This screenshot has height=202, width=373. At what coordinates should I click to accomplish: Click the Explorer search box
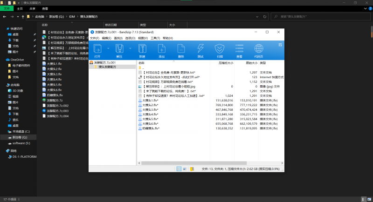[x=322, y=16]
